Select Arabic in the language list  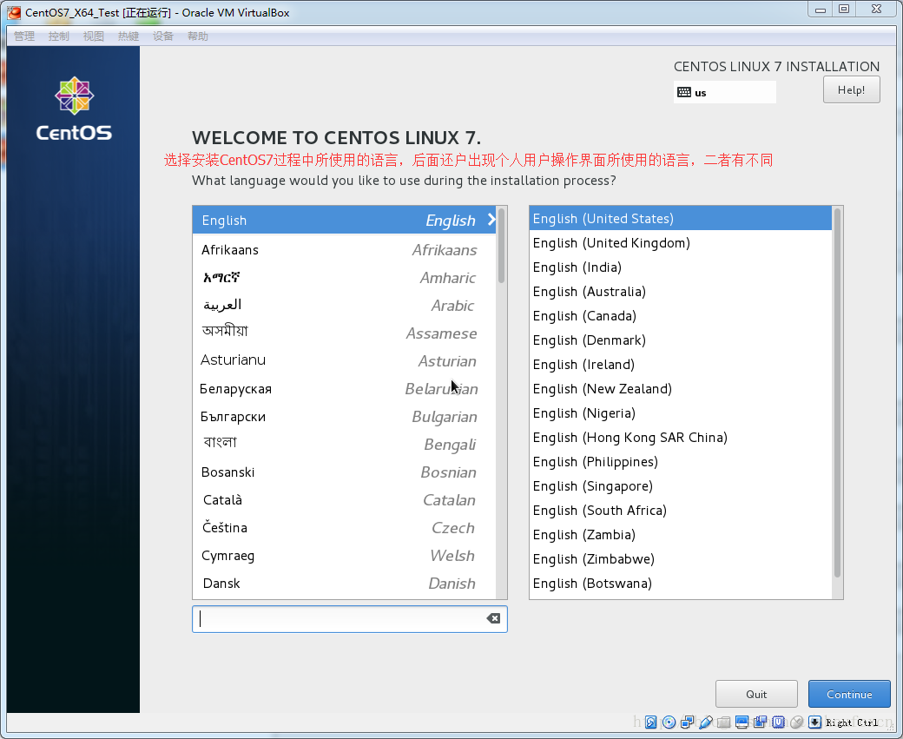pyautogui.click(x=344, y=306)
